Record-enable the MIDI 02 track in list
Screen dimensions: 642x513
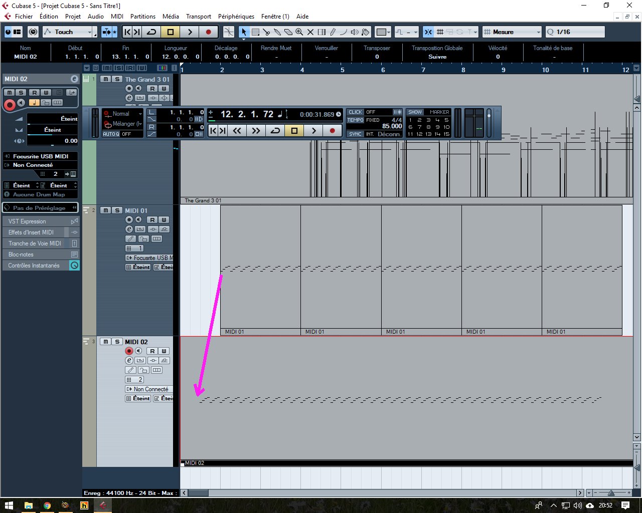(129, 351)
